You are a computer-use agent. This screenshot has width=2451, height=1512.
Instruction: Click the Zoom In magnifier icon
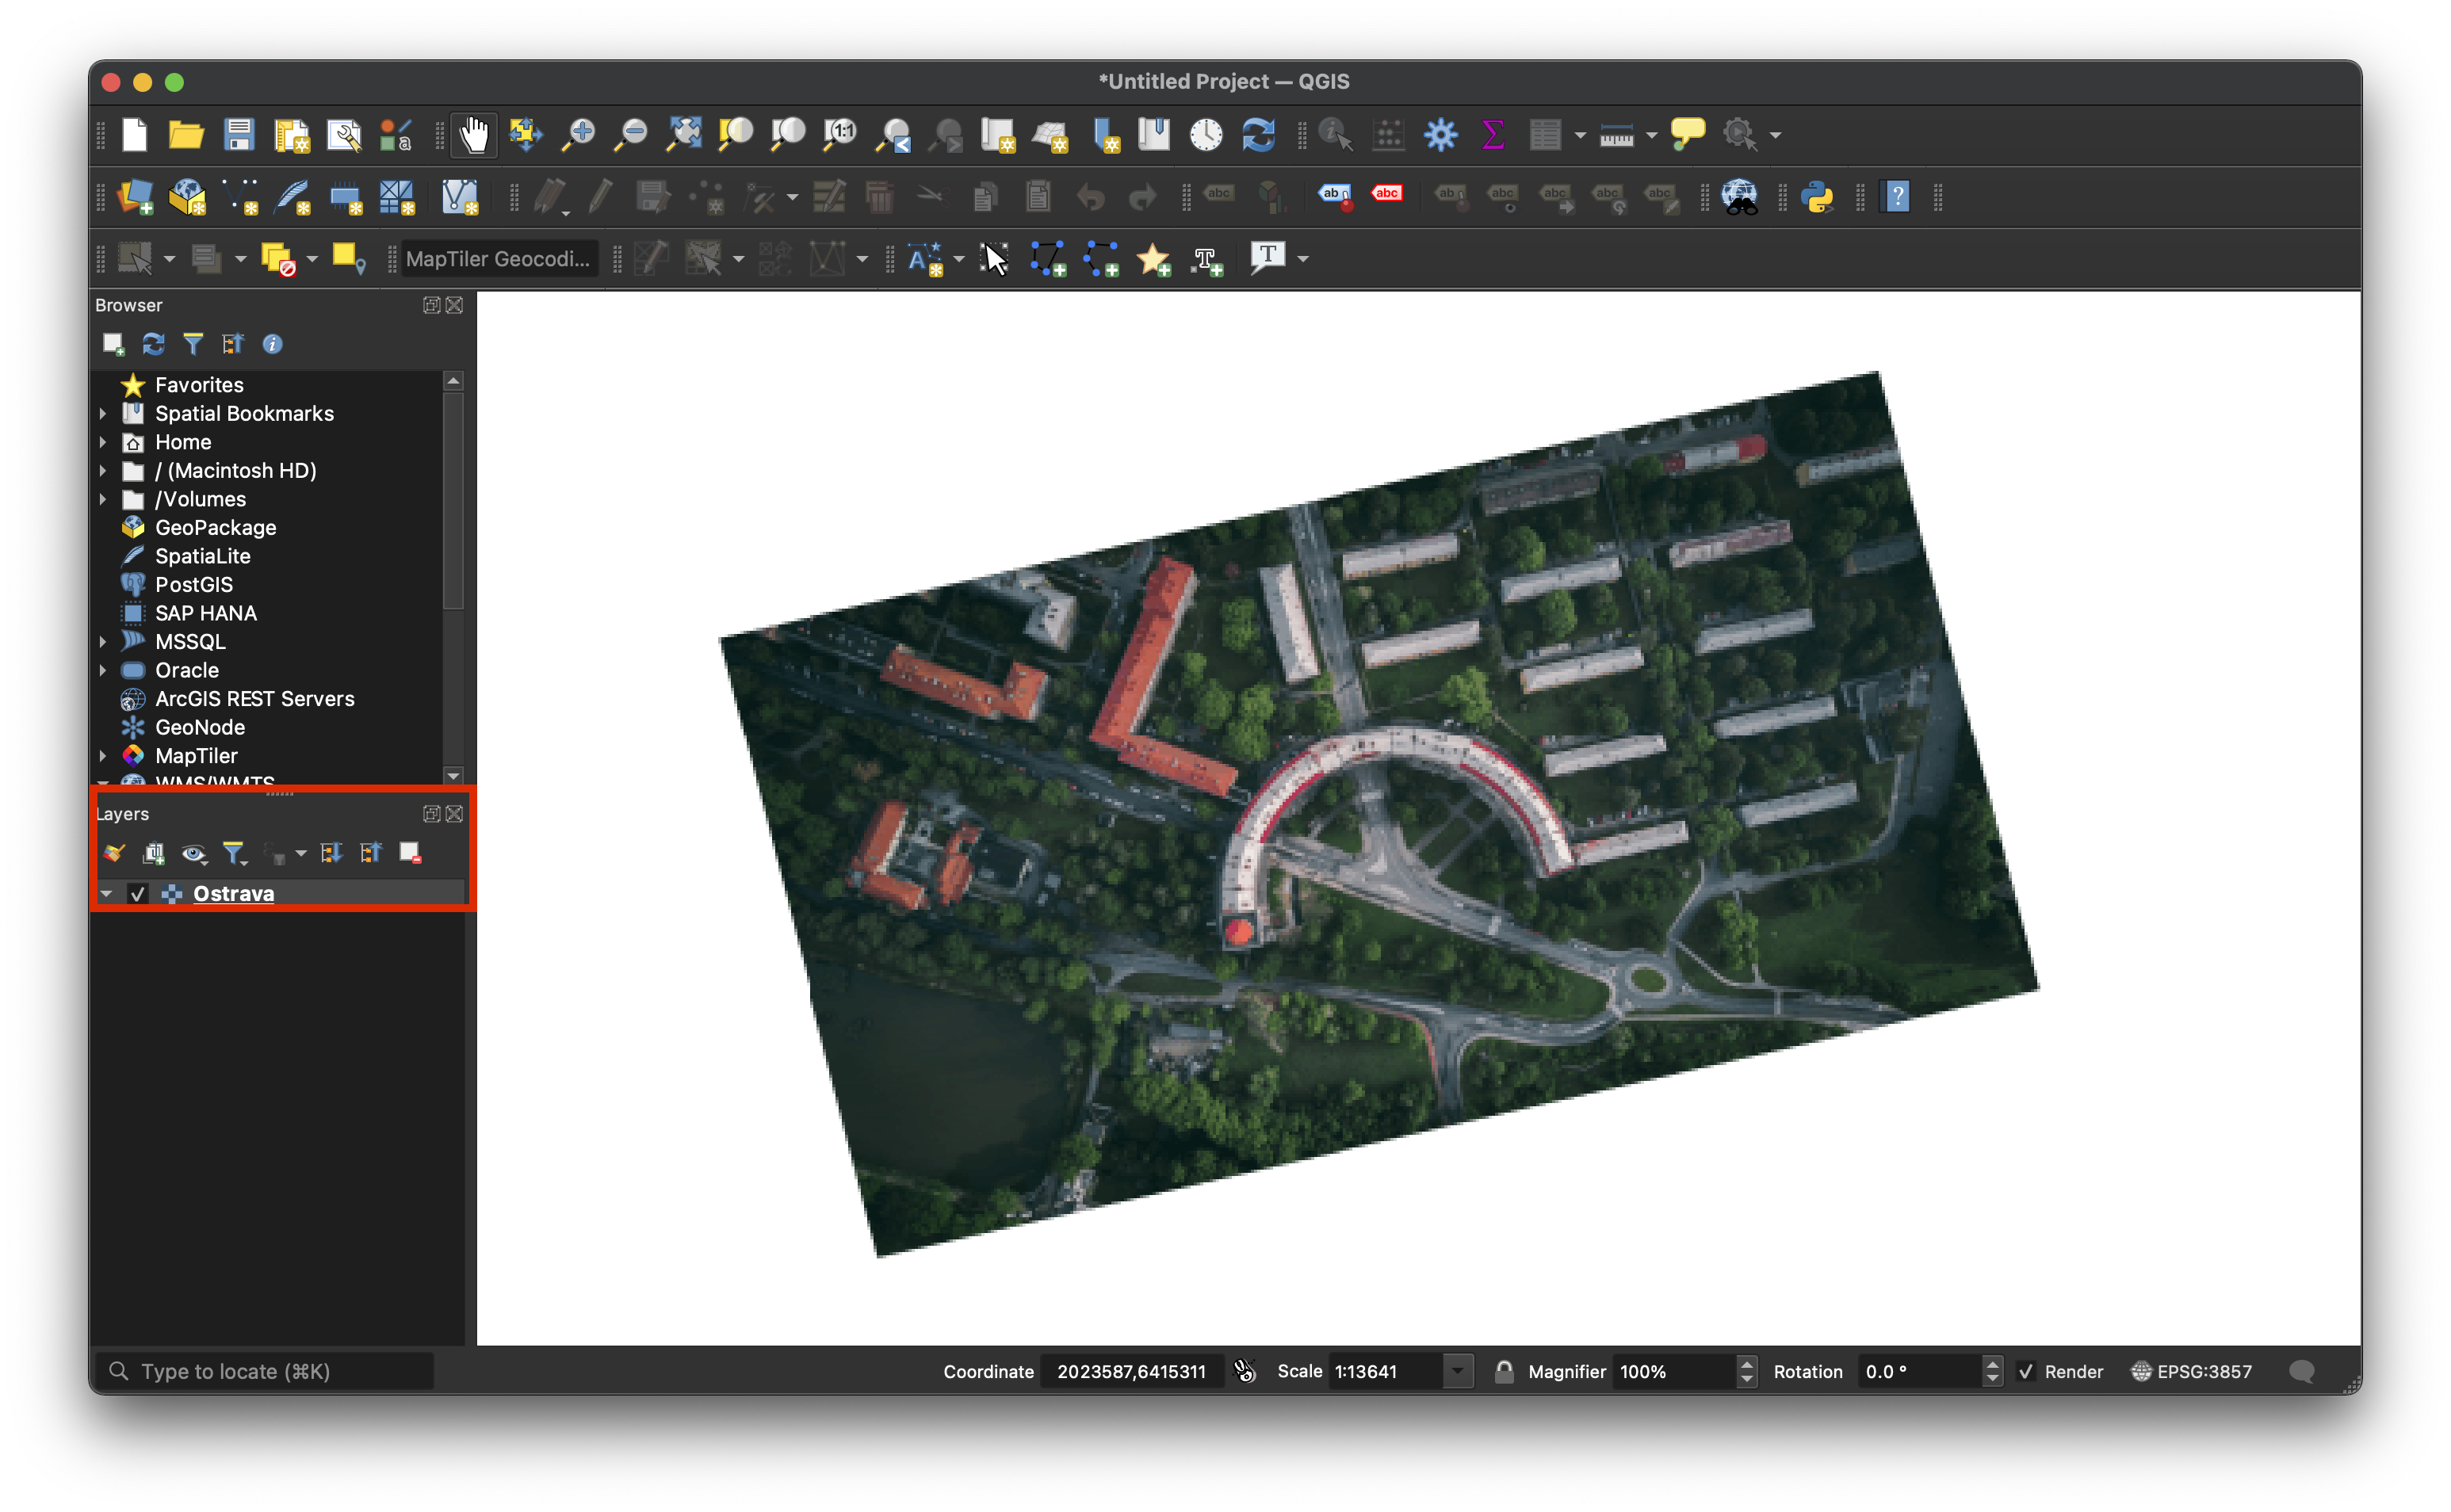coord(579,134)
